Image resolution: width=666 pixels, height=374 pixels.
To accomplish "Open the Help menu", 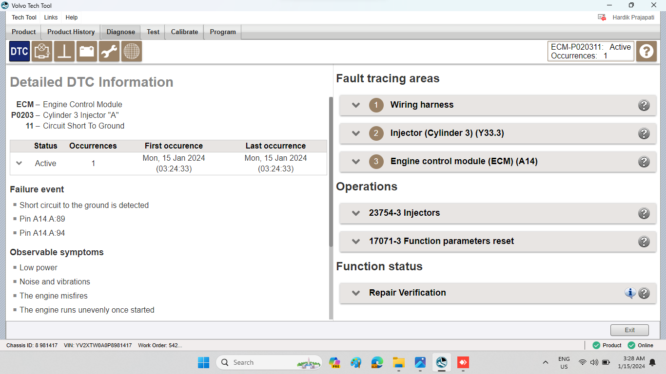I will (72, 18).
